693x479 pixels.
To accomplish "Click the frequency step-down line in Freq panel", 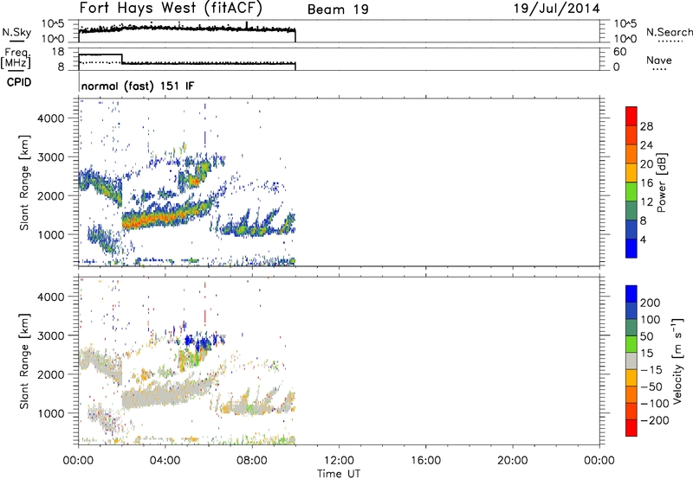I will pos(122,59).
